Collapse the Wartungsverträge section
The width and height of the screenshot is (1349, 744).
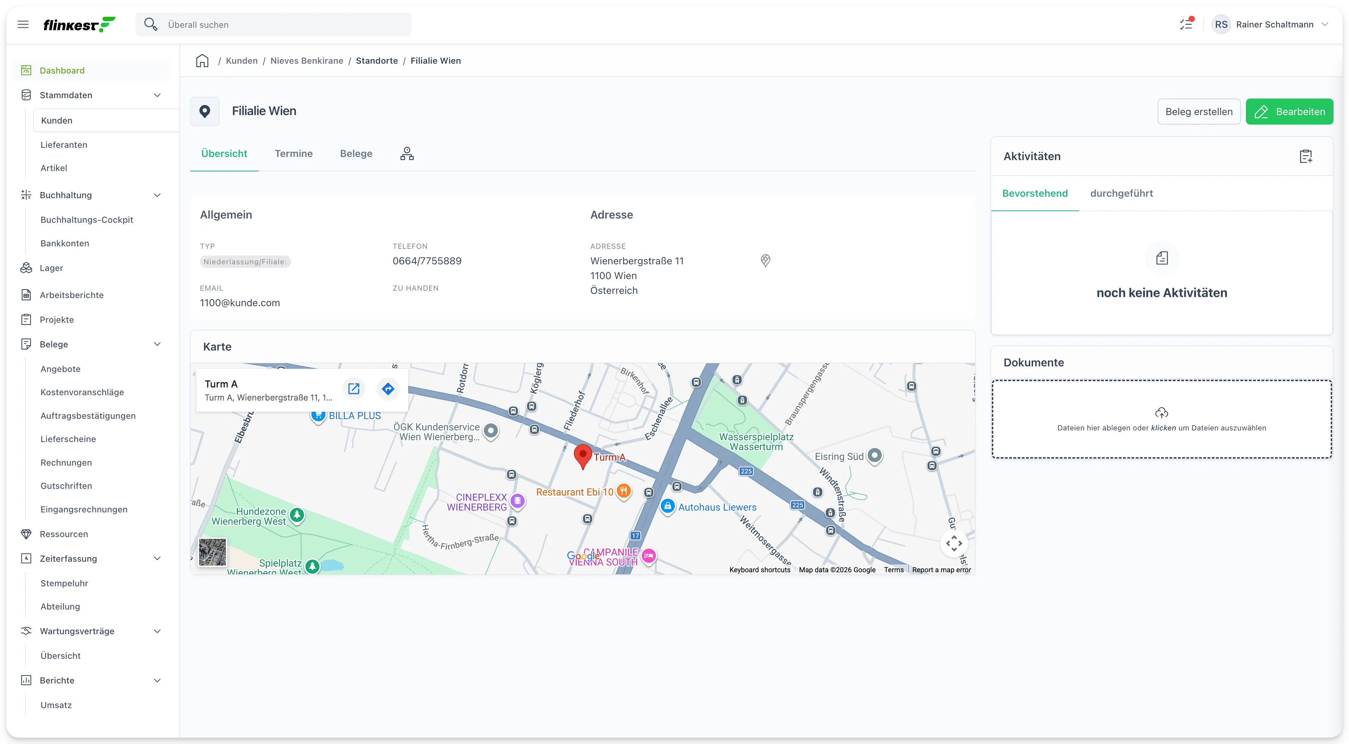(157, 631)
